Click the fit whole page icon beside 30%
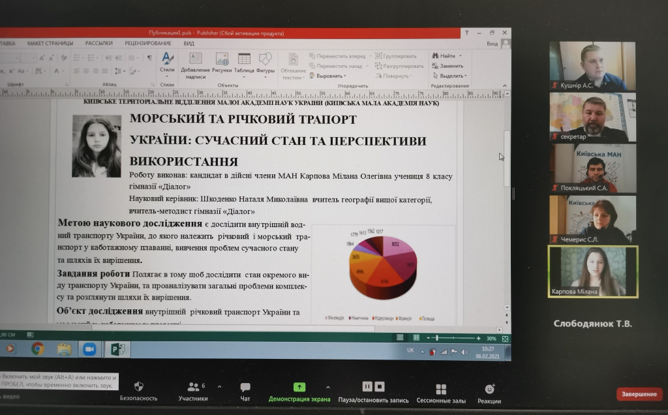The image size is (668, 415). coord(506,339)
